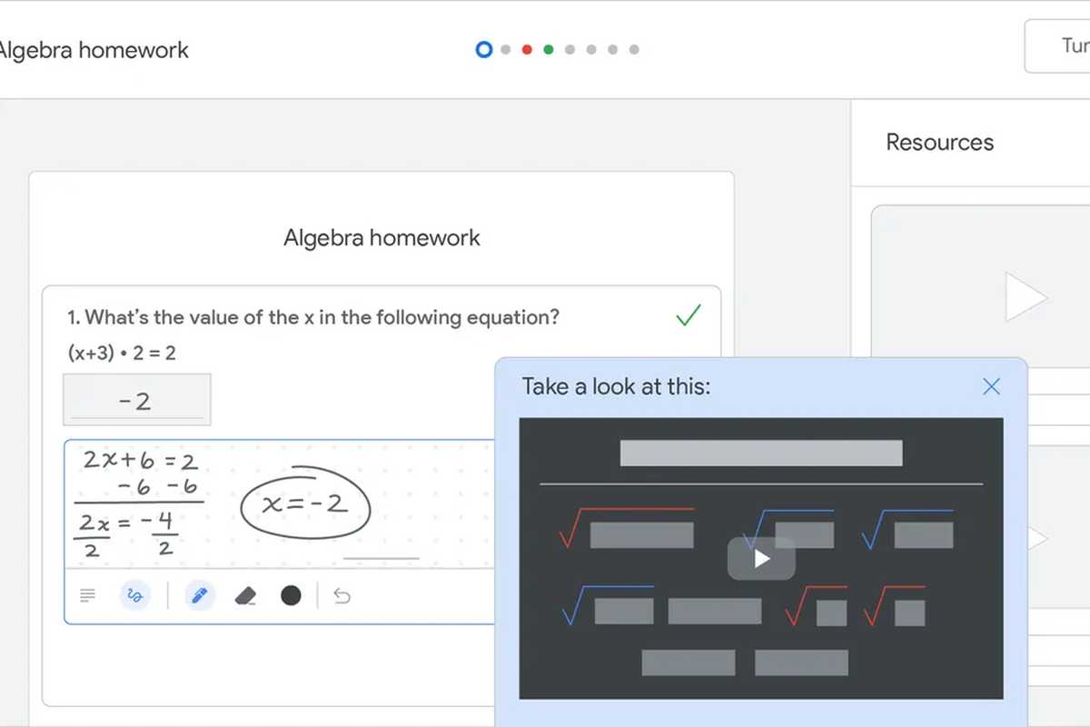Jump to the green progress dot
1090x727 pixels.
pyautogui.click(x=549, y=49)
